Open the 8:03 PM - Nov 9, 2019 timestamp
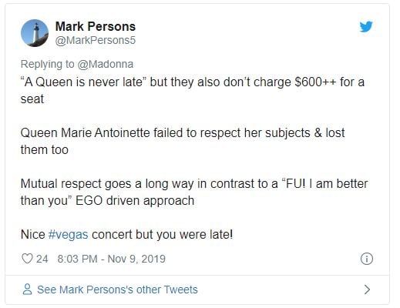This screenshot has height=308, width=400. click(112, 259)
